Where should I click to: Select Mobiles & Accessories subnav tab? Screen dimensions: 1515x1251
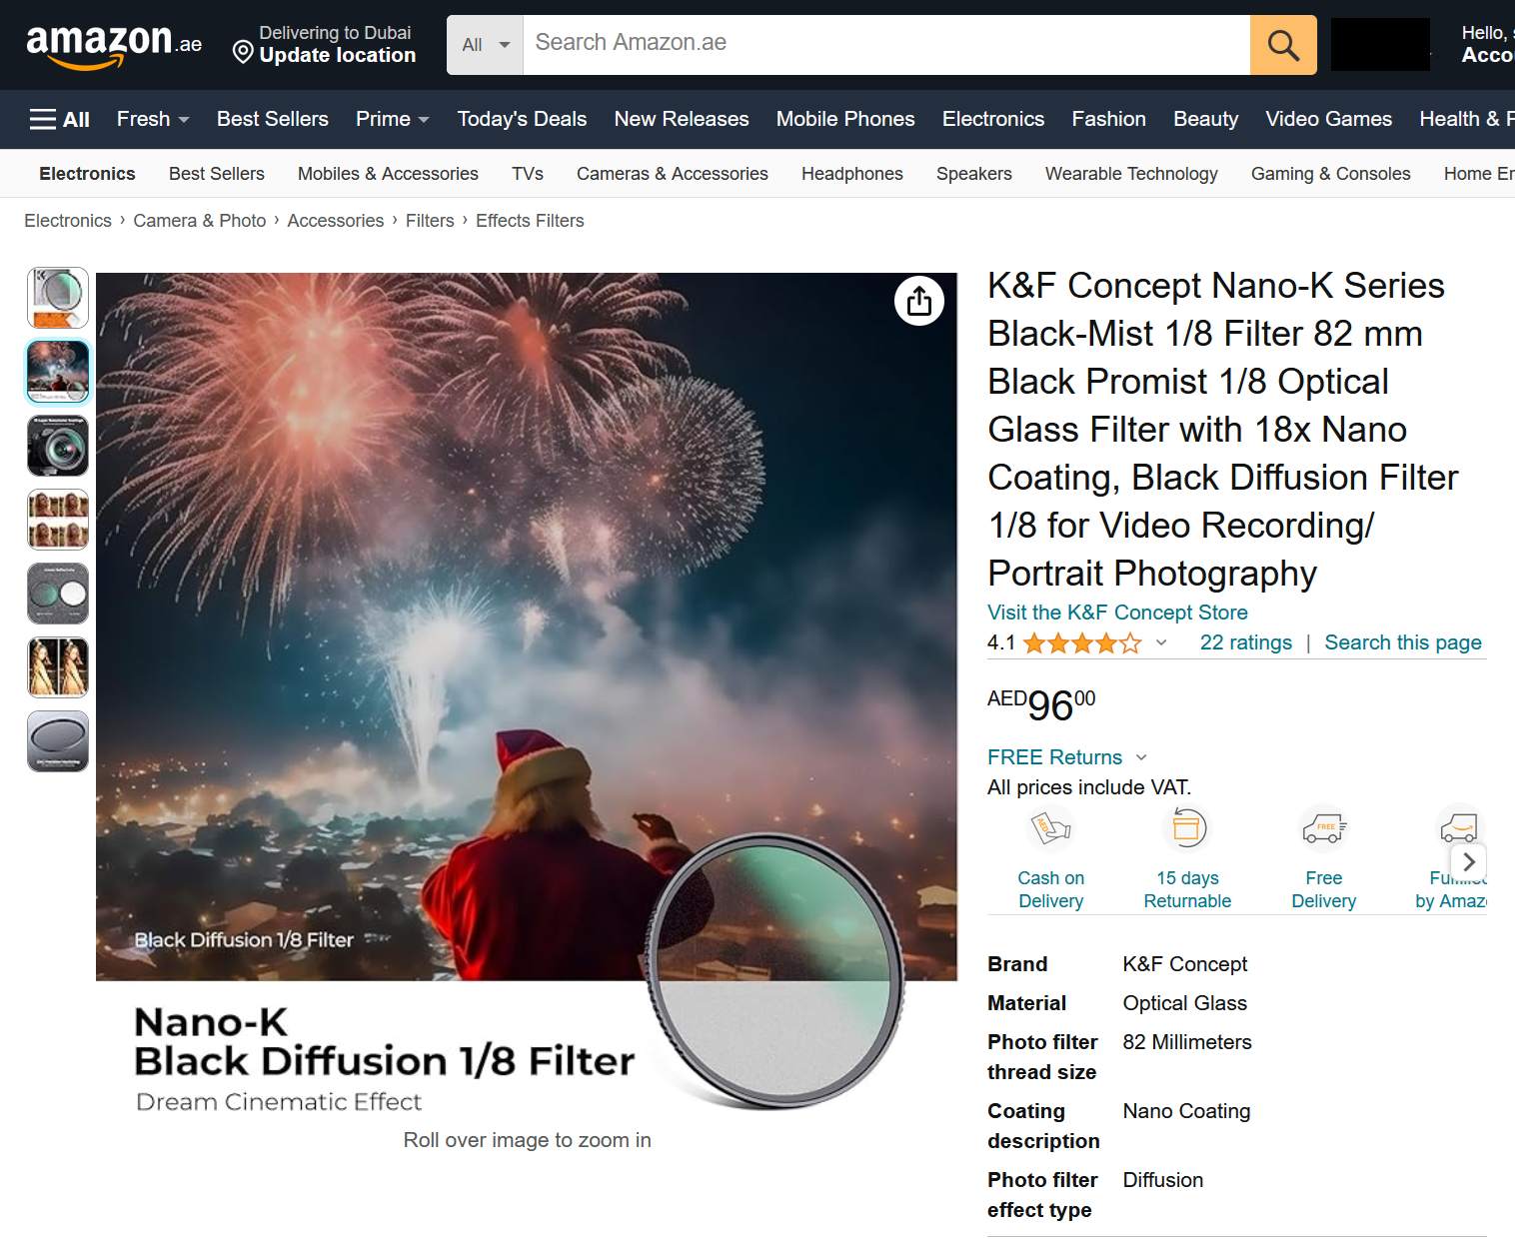[388, 174]
